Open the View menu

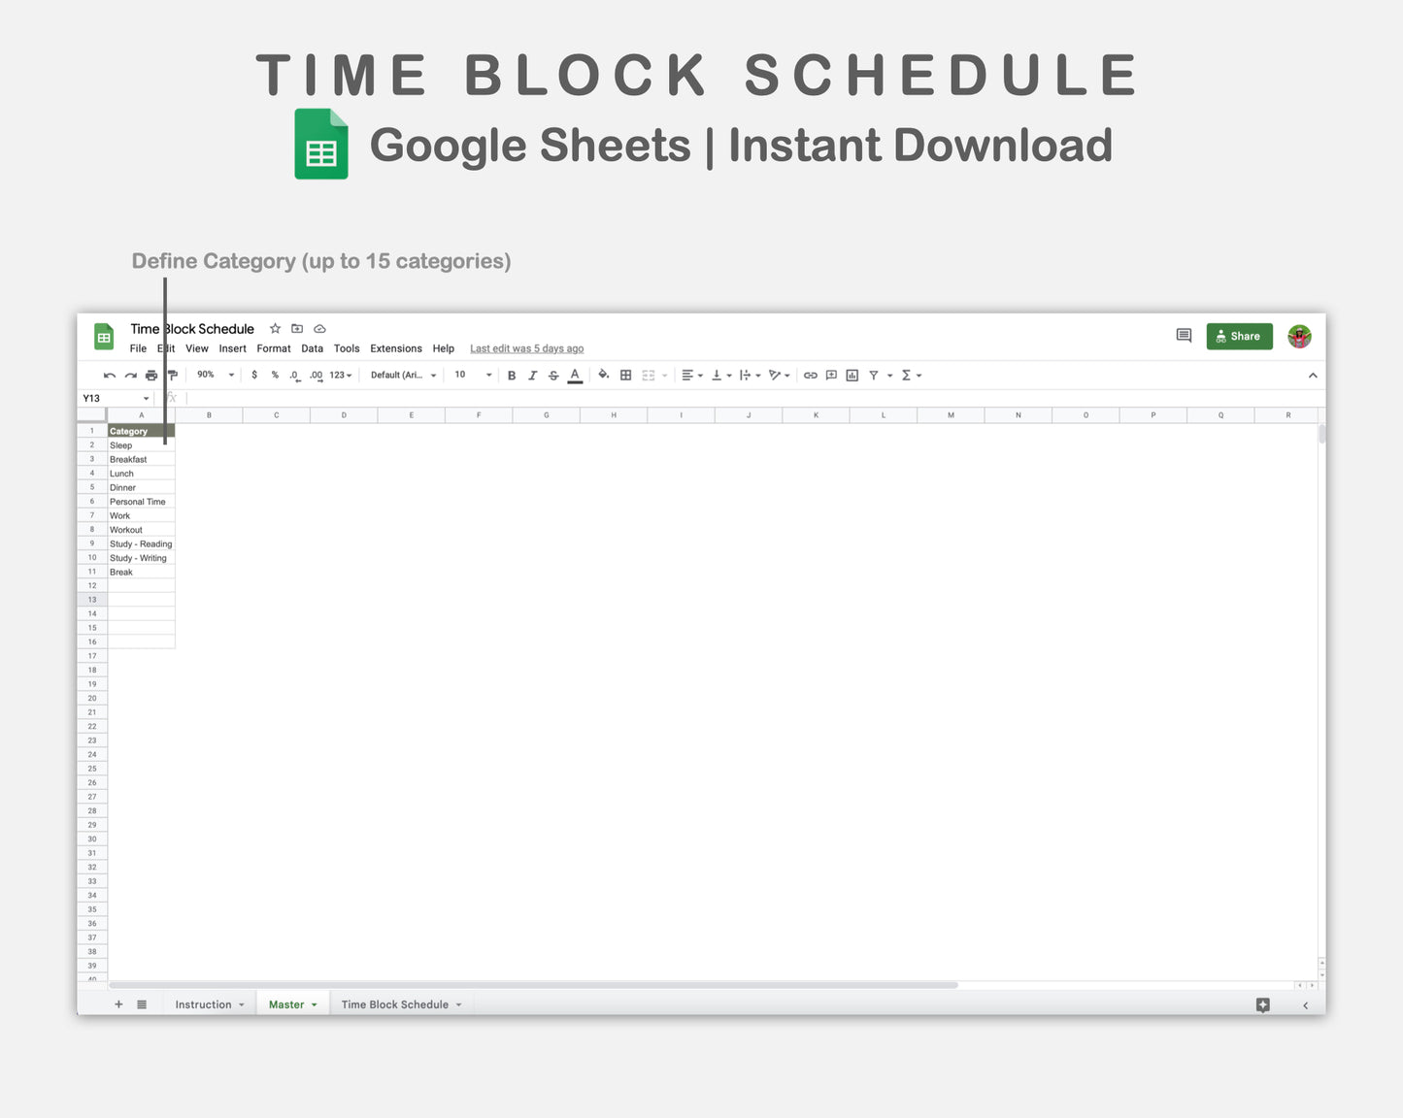tap(197, 348)
